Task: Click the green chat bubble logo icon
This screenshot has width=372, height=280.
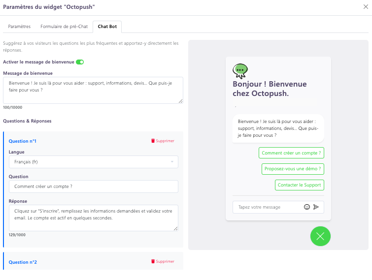Action: point(240,71)
